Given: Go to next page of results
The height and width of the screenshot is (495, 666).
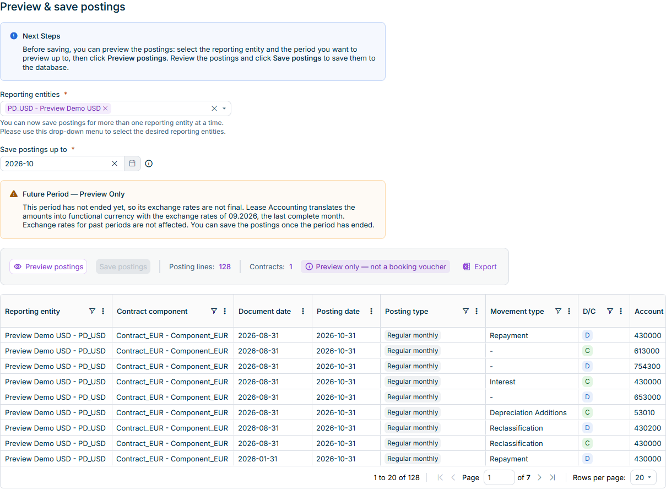Looking at the screenshot, I should coord(539,477).
